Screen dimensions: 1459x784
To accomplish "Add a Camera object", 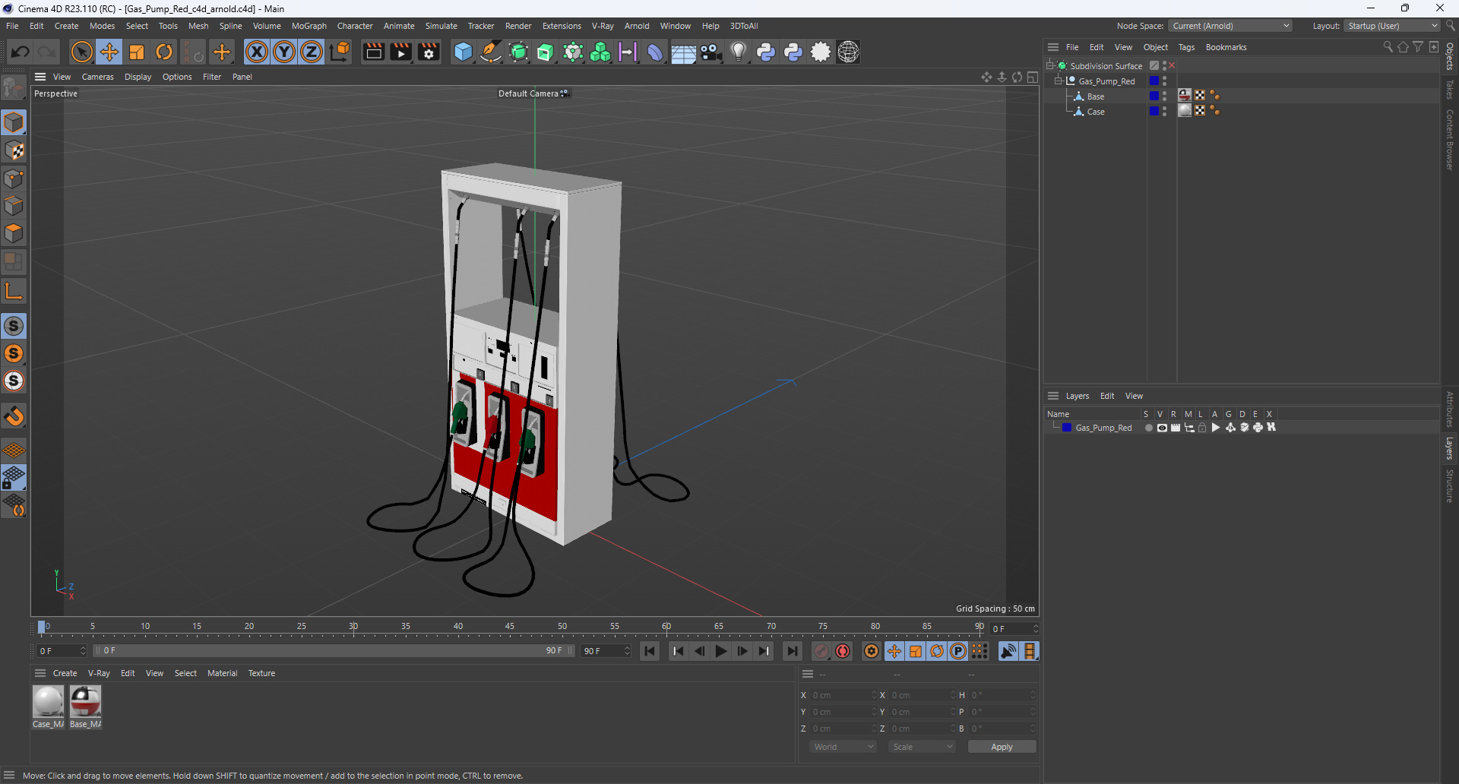I will pyautogui.click(x=711, y=52).
